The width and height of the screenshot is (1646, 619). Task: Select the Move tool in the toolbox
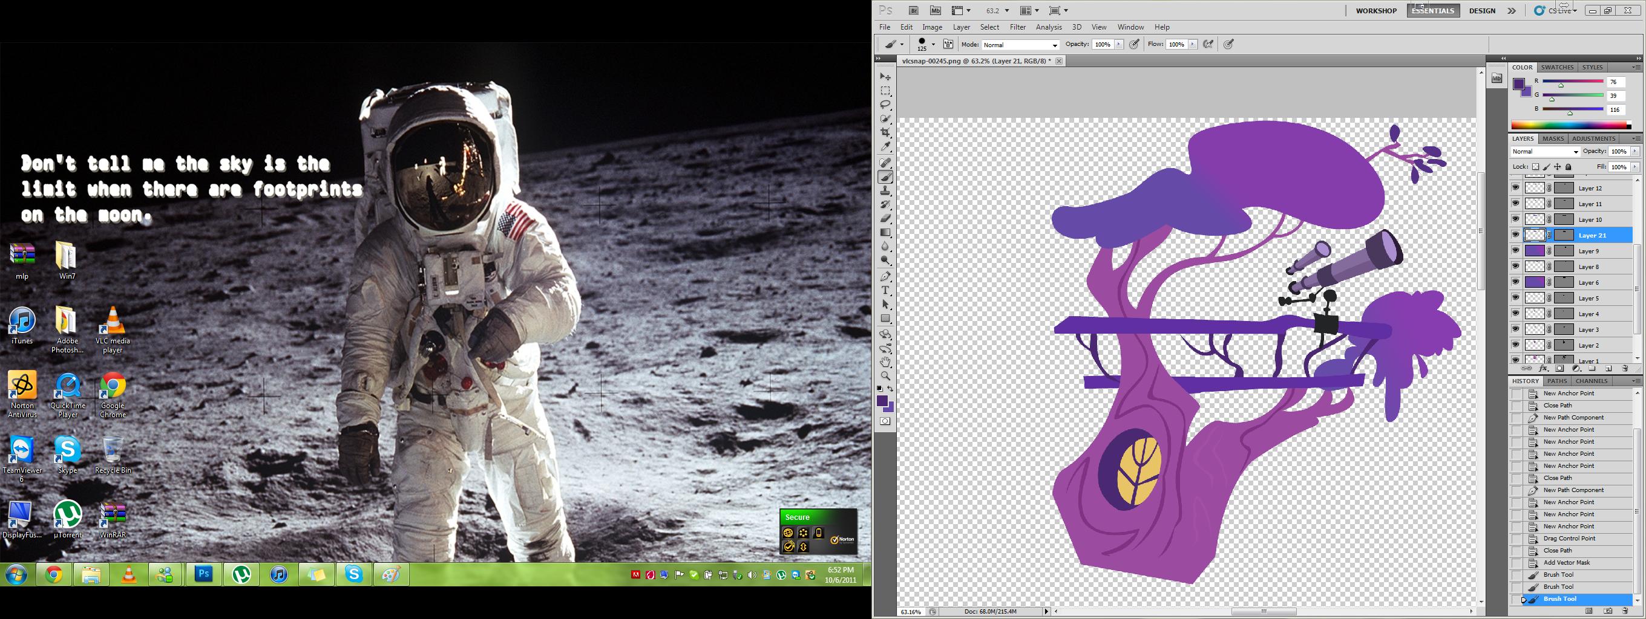885,77
